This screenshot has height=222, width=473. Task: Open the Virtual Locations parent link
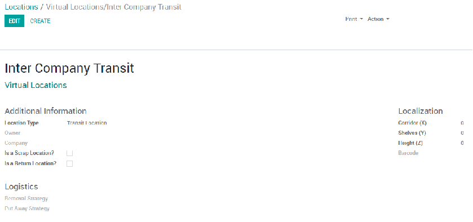[36, 85]
